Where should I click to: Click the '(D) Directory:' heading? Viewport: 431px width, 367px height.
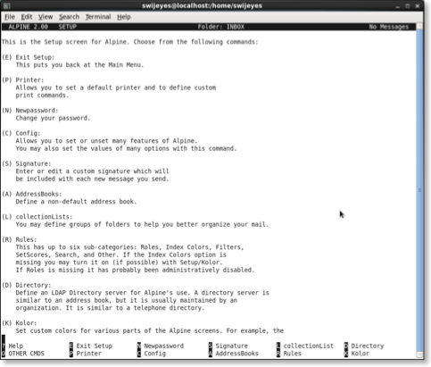pyautogui.click(x=27, y=285)
